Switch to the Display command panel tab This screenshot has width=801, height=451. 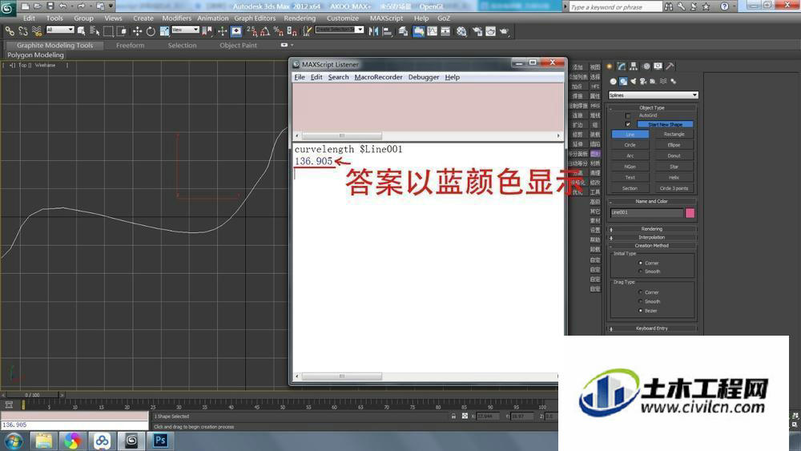(x=658, y=66)
